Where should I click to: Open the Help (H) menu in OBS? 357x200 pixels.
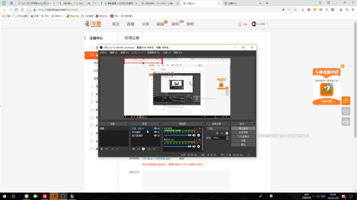tap(178, 52)
